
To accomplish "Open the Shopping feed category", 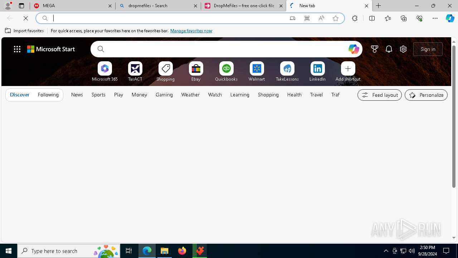I will (x=268, y=95).
